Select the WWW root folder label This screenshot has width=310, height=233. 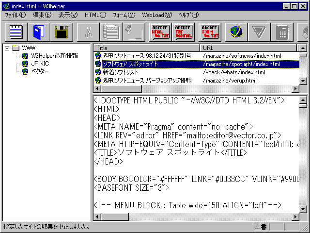(x=29, y=48)
